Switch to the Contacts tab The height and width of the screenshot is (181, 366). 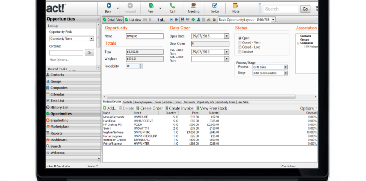pyautogui.click(x=127, y=102)
